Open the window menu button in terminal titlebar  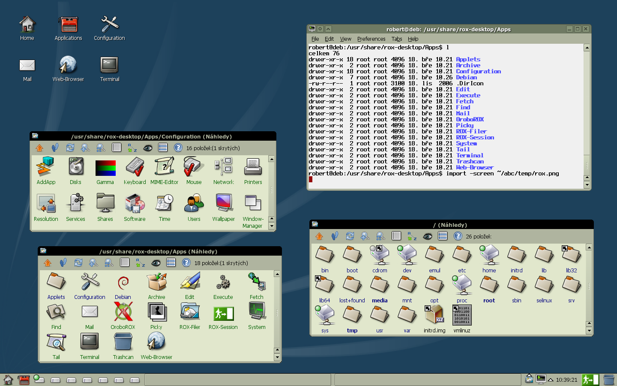tap(312, 29)
